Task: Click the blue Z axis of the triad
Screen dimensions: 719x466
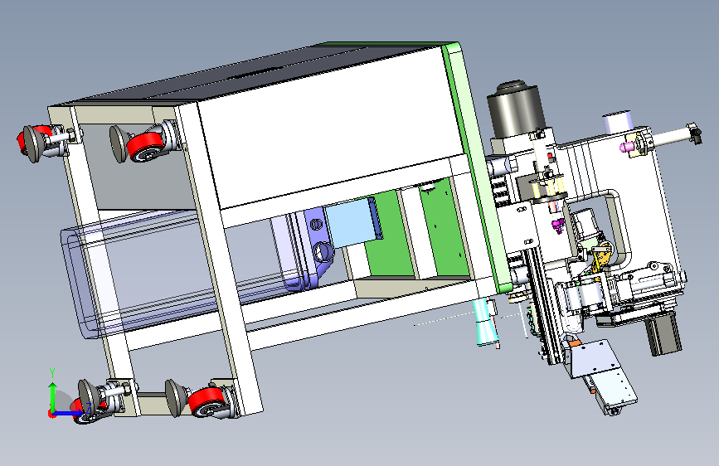Action: (x=69, y=413)
